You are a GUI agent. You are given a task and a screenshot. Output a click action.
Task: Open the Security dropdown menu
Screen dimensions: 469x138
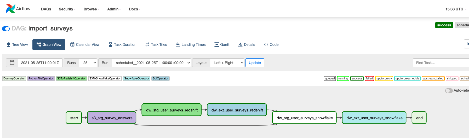pyautogui.click(x=67, y=9)
